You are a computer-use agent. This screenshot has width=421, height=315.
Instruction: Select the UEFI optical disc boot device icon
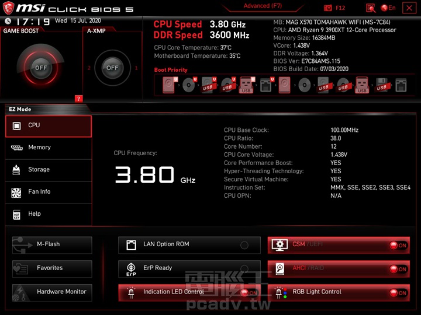(189, 85)
